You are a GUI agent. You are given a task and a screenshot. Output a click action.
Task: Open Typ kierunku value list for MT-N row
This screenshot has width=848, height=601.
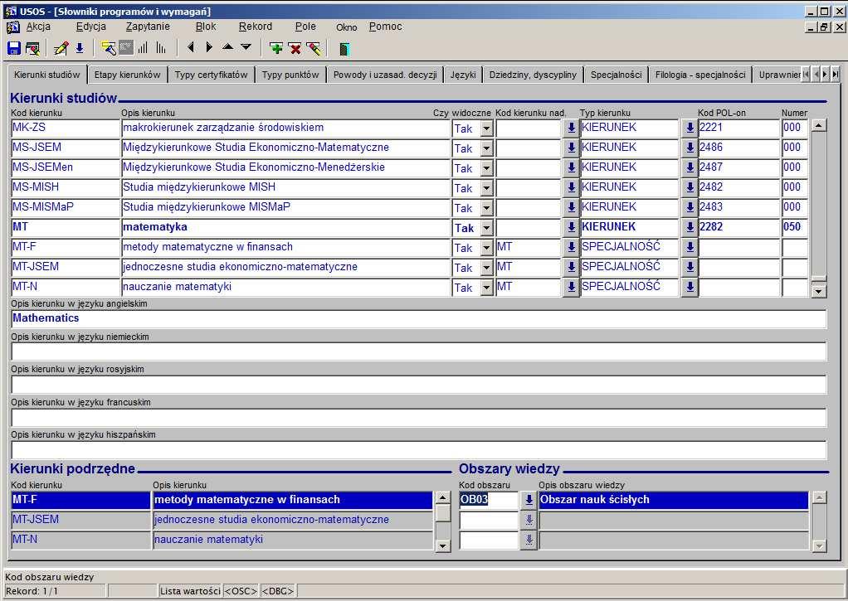point(690,288)
